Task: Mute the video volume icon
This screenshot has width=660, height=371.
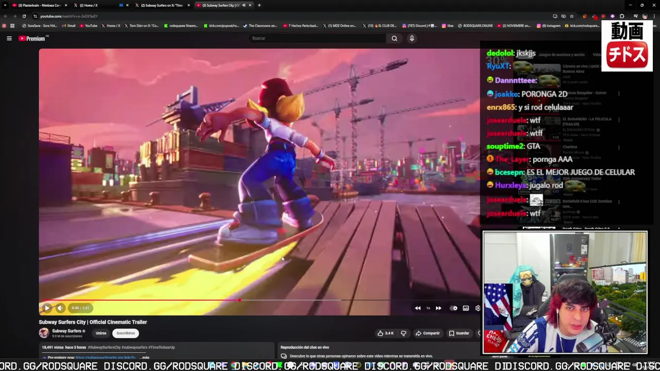Action: point(60,308)
